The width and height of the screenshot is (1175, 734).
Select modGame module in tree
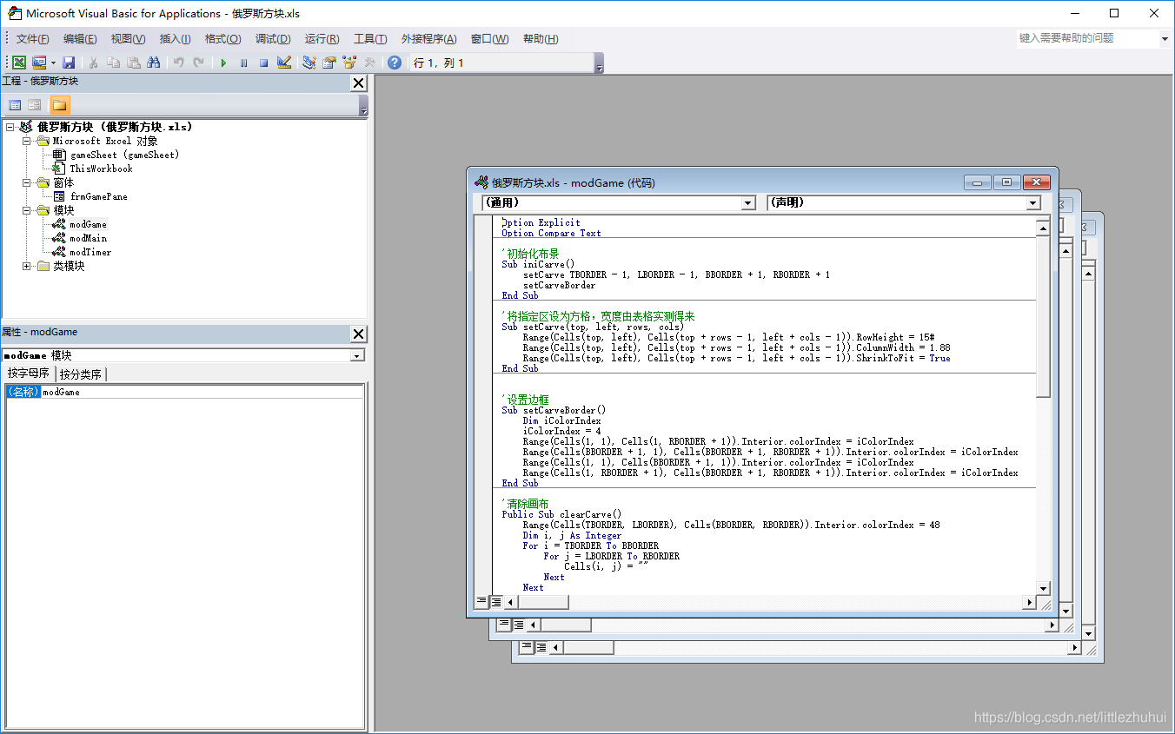(89, 224)
